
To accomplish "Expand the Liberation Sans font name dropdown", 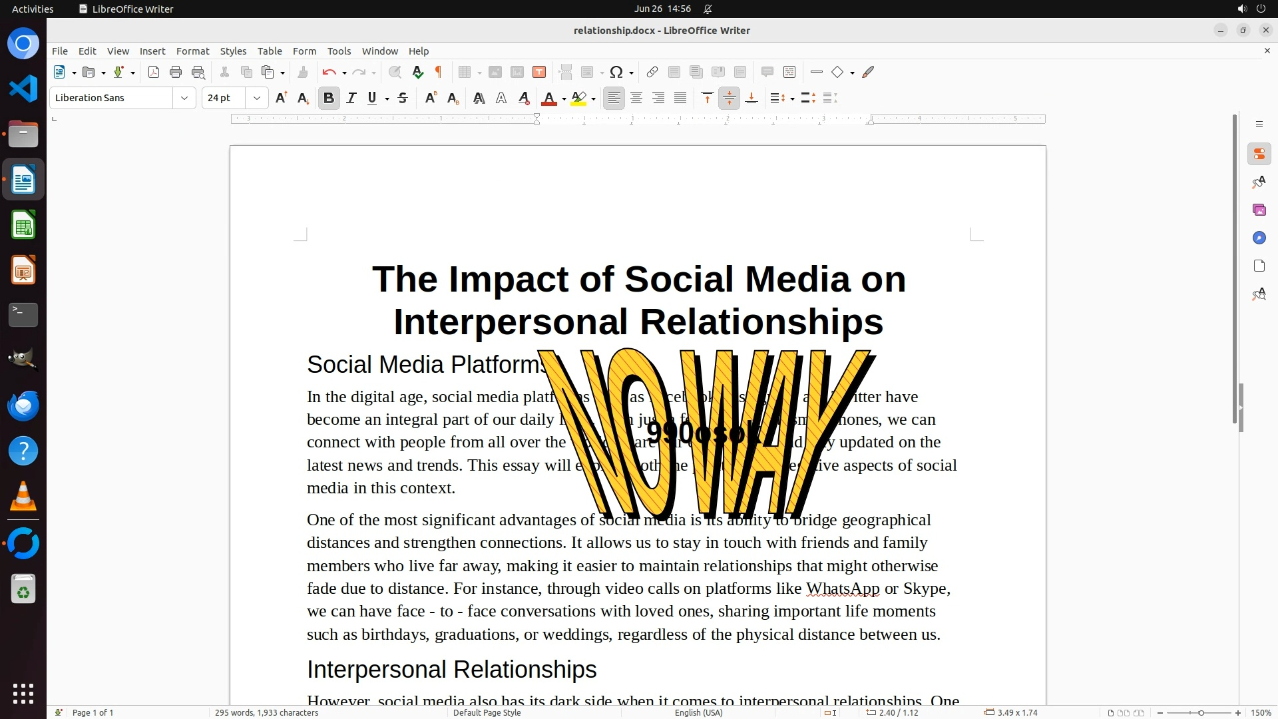I will (x=184, y=99).
